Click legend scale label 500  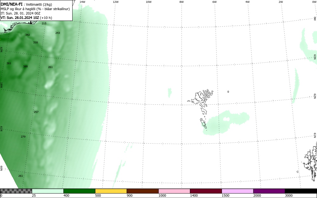(x=98, y=195)
